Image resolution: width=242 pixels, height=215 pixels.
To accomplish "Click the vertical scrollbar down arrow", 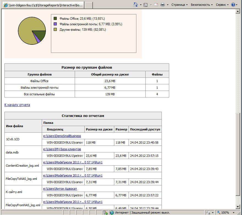I will pos(238,207).
